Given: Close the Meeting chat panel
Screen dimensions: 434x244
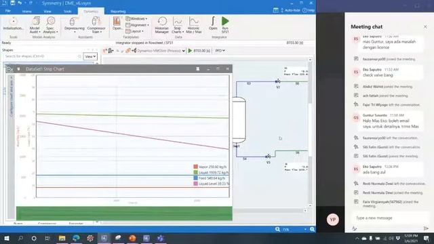Looking at the screenshot, I should pyautogui.click(x=425, y=27).
